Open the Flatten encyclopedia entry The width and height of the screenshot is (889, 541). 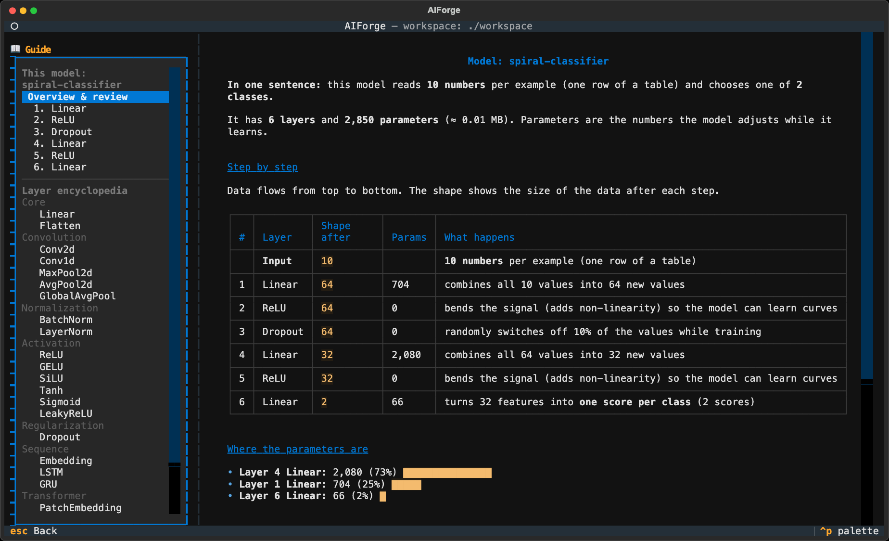[60, 226]
